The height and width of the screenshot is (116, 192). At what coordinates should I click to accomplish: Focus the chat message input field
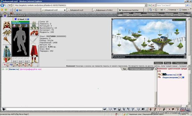pos(54,109)
